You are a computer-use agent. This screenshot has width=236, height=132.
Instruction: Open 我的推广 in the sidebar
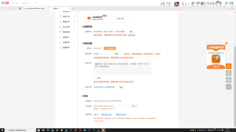(66, 37)
